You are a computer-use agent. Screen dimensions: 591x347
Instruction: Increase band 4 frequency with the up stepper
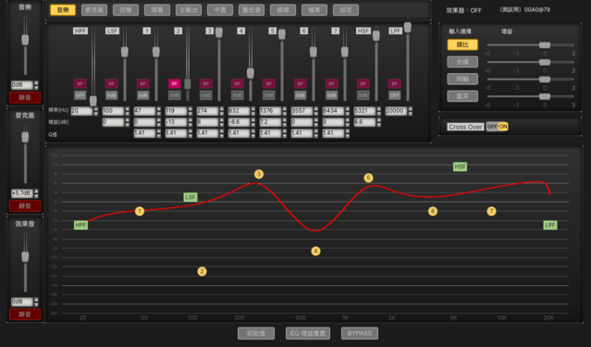(252, 108)
